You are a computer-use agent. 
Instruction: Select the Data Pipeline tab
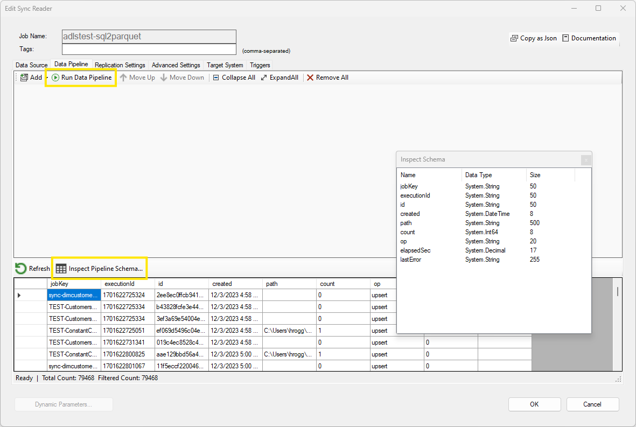pos(71,64)
